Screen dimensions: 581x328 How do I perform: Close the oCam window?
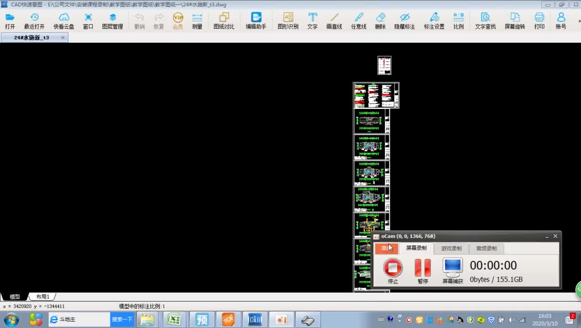555,236
